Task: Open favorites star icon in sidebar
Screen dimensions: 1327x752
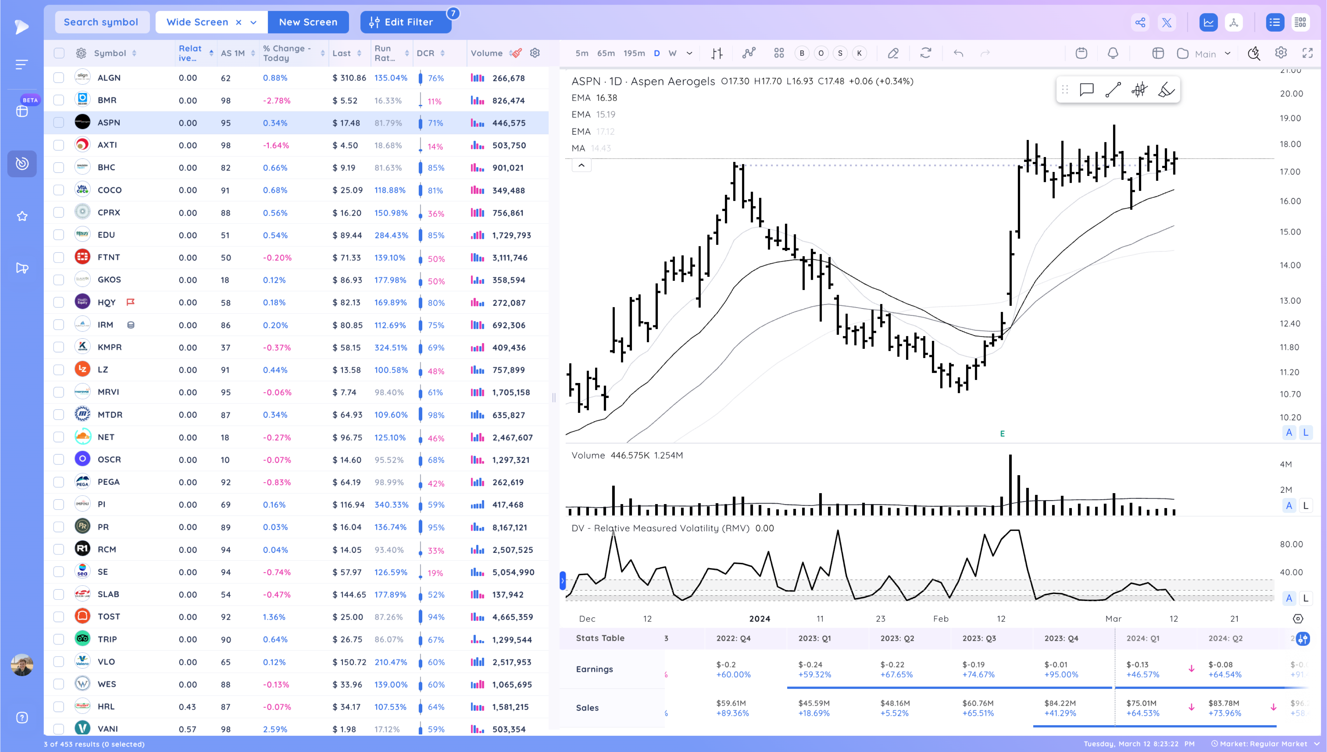Action: pos(22,216)
